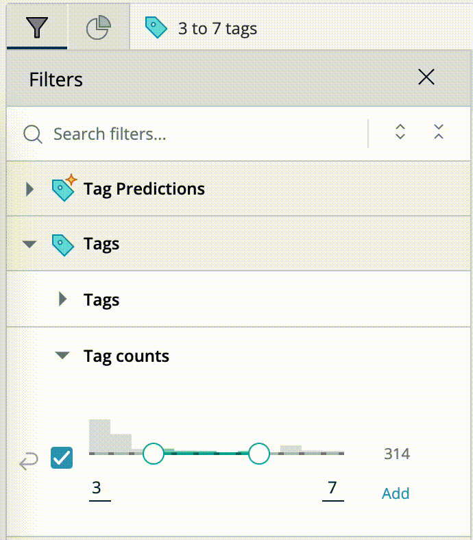The width and height of the screenshot is (473, 540).
Task: Expand all filter sections
Action: pos(401,133)
